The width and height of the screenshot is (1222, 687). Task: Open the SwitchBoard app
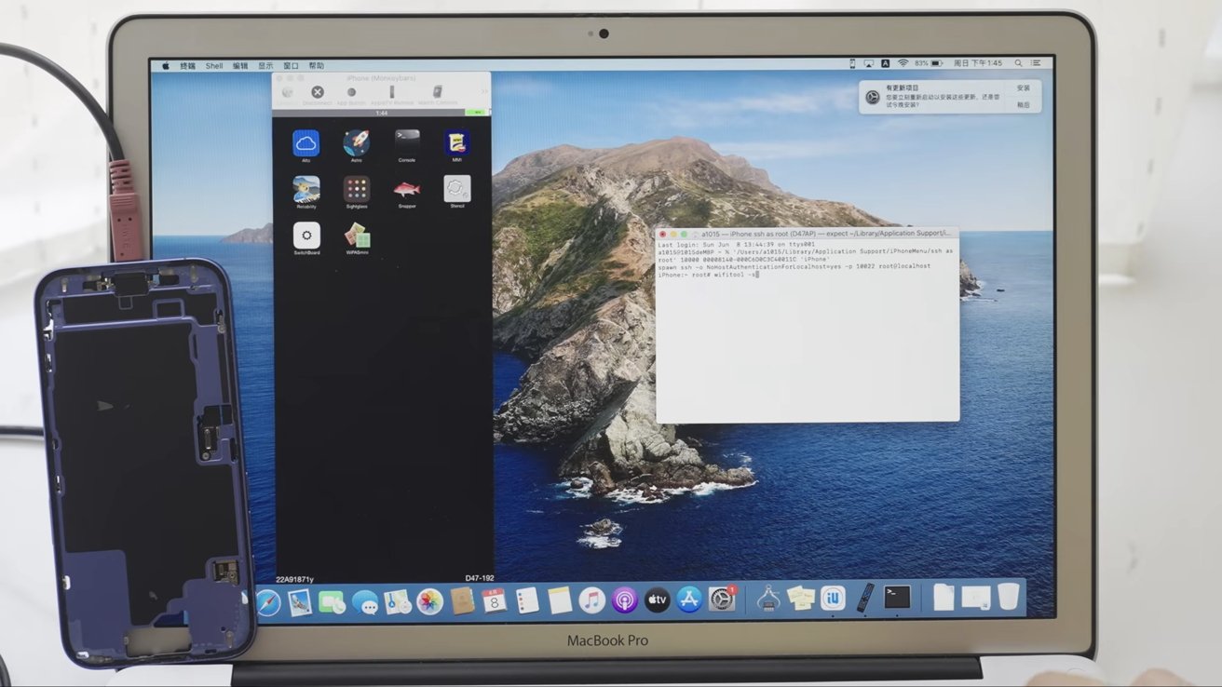[x=306, y=236]
